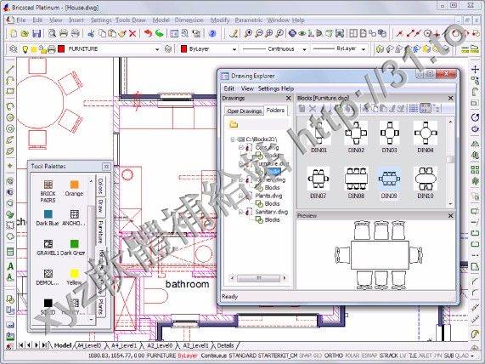This screenshot has height=364, width=485.
Task: Toggle SNAP in status bar
Action: pyautogui.click(x=306, y=355)
